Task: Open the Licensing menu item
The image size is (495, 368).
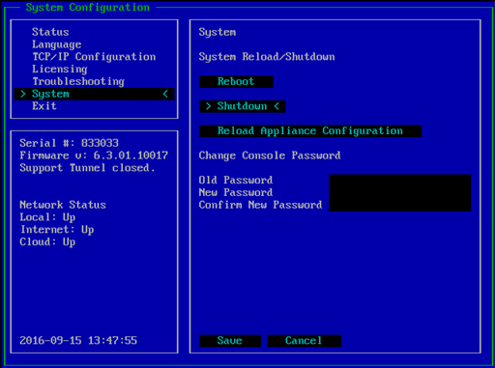Action: [x=60, y=69]
